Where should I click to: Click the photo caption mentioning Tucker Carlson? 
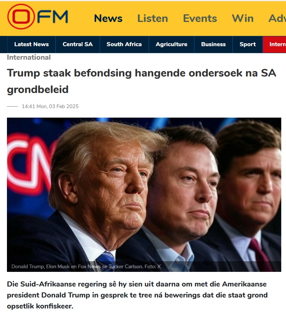pyautogui.click(x=86, y=266)
